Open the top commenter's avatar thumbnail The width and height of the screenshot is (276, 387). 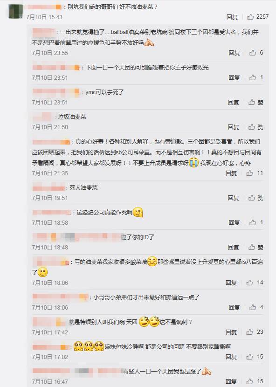click(16, 11)
